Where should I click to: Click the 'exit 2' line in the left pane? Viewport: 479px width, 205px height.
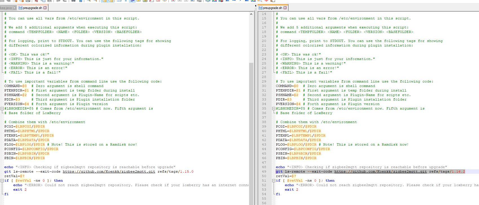[x=20, y=190]
